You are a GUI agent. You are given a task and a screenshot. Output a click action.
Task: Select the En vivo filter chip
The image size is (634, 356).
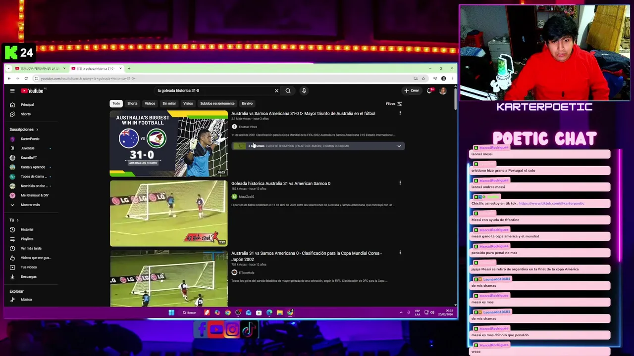pyautogui.click(x=247, y=103)
